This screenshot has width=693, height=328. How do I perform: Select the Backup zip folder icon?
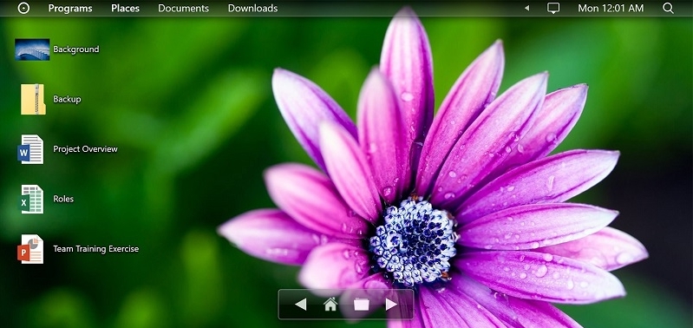coord(33,100)
